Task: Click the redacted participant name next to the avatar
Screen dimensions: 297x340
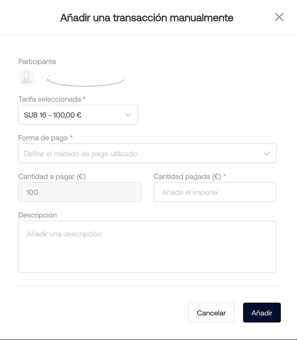Action: point(86,80)
